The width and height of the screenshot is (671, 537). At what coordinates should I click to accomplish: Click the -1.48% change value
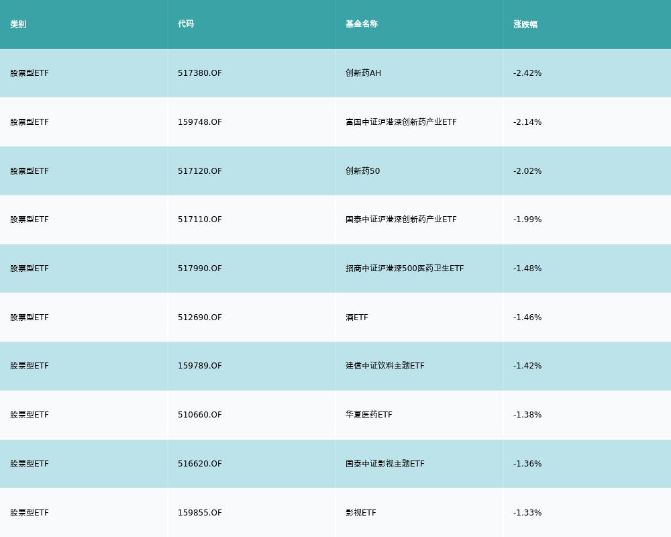(x=527, y=268)
